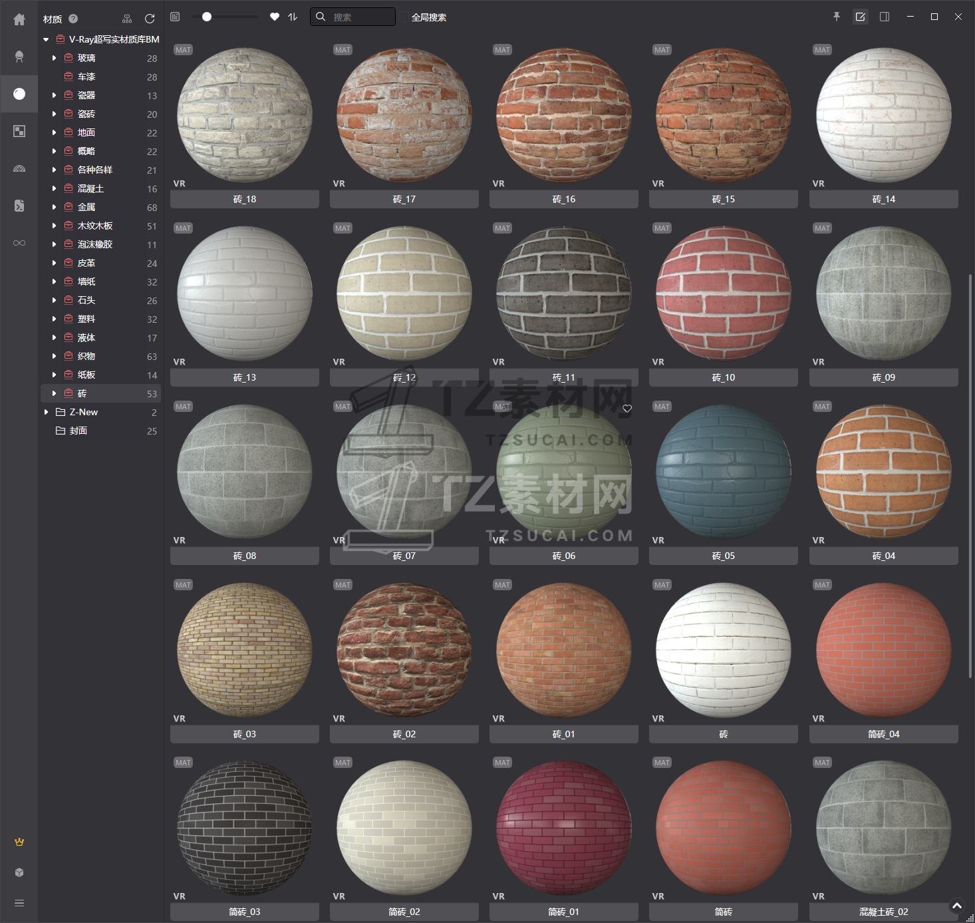This screenshot has width=975, height=923.
Task: Select the 砖_04 orange brick thumbnail
Action: point(884,472)
